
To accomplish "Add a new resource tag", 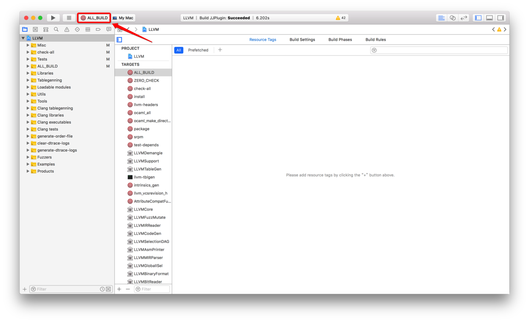I will 220,50.
